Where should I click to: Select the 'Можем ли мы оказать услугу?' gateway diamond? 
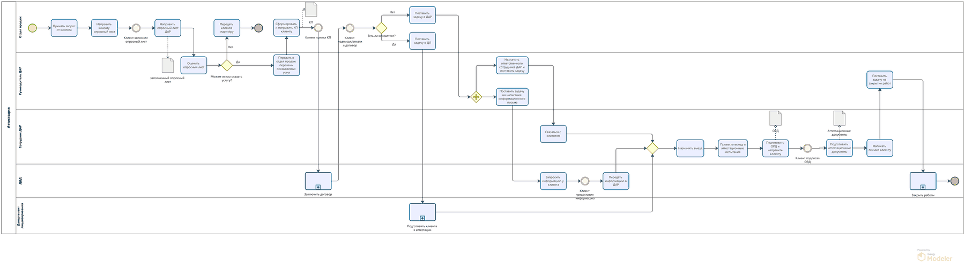[227, 65]
